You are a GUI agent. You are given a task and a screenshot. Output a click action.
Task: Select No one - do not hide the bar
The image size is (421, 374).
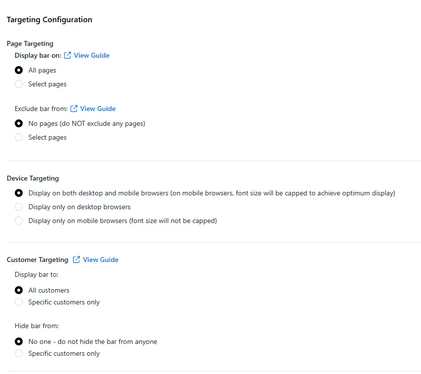[19, 341]
